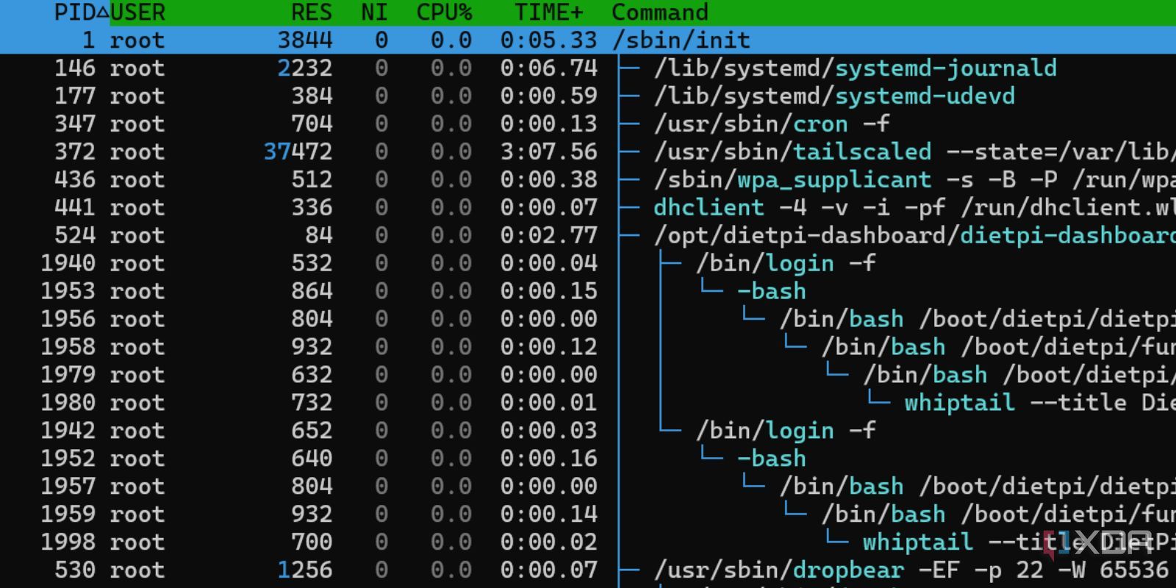Click the 0:02.77 time value
This screenshot has height=588, width=1176.
[x=549, y=236]
